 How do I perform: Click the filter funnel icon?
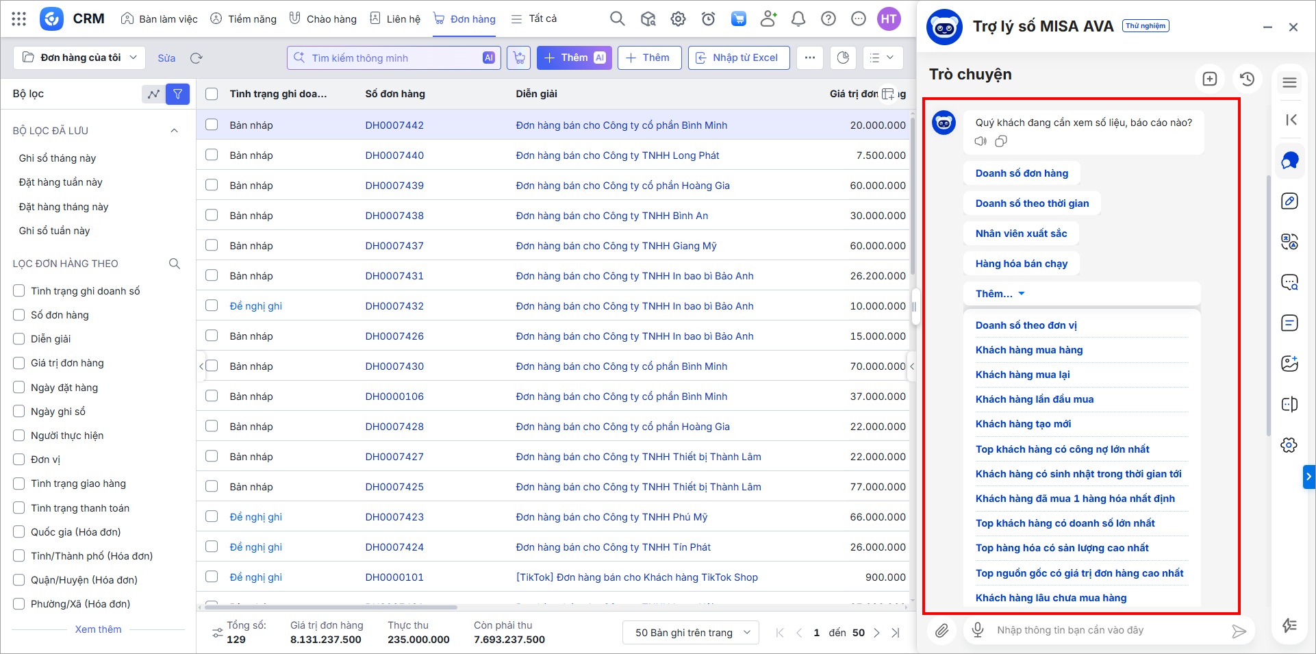click(177, 94)
